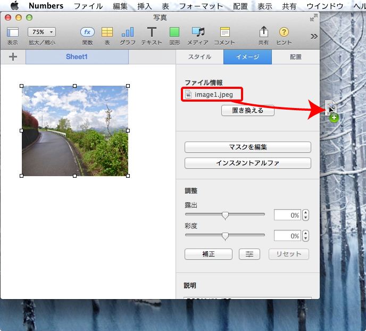Screen dimensions: 366x331
Task: Click the 露出 percentage field
Action: tap(288, 215)
